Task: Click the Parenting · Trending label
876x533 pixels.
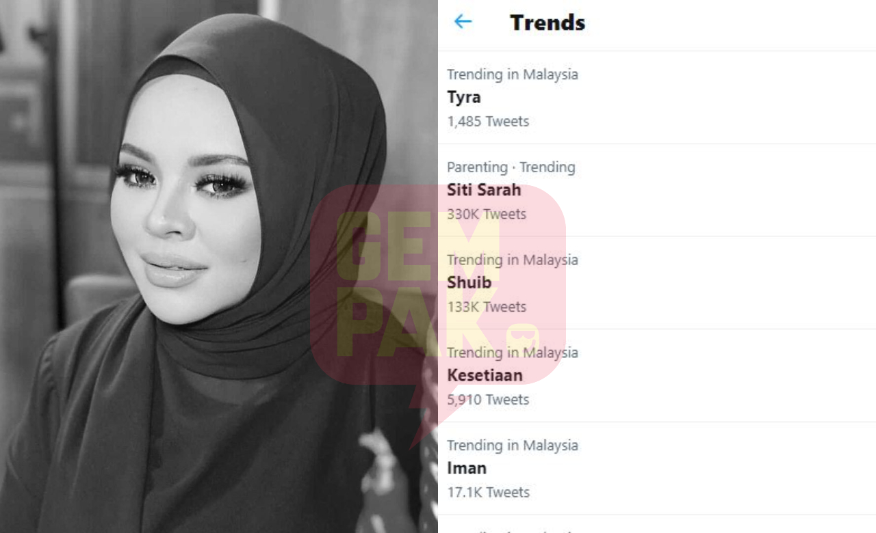Action: [511, 167]
